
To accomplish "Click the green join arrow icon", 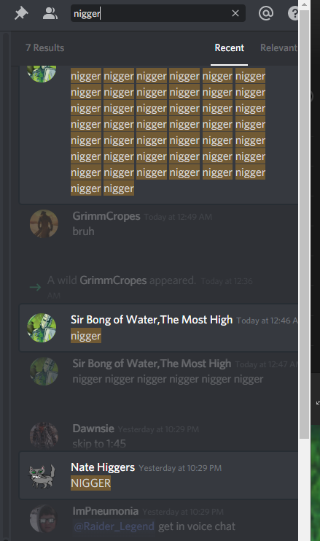I will click(x=35, y=287).
